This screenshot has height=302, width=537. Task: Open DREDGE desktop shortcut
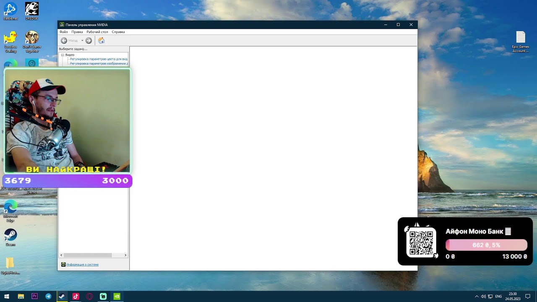[x=32, y=11]
